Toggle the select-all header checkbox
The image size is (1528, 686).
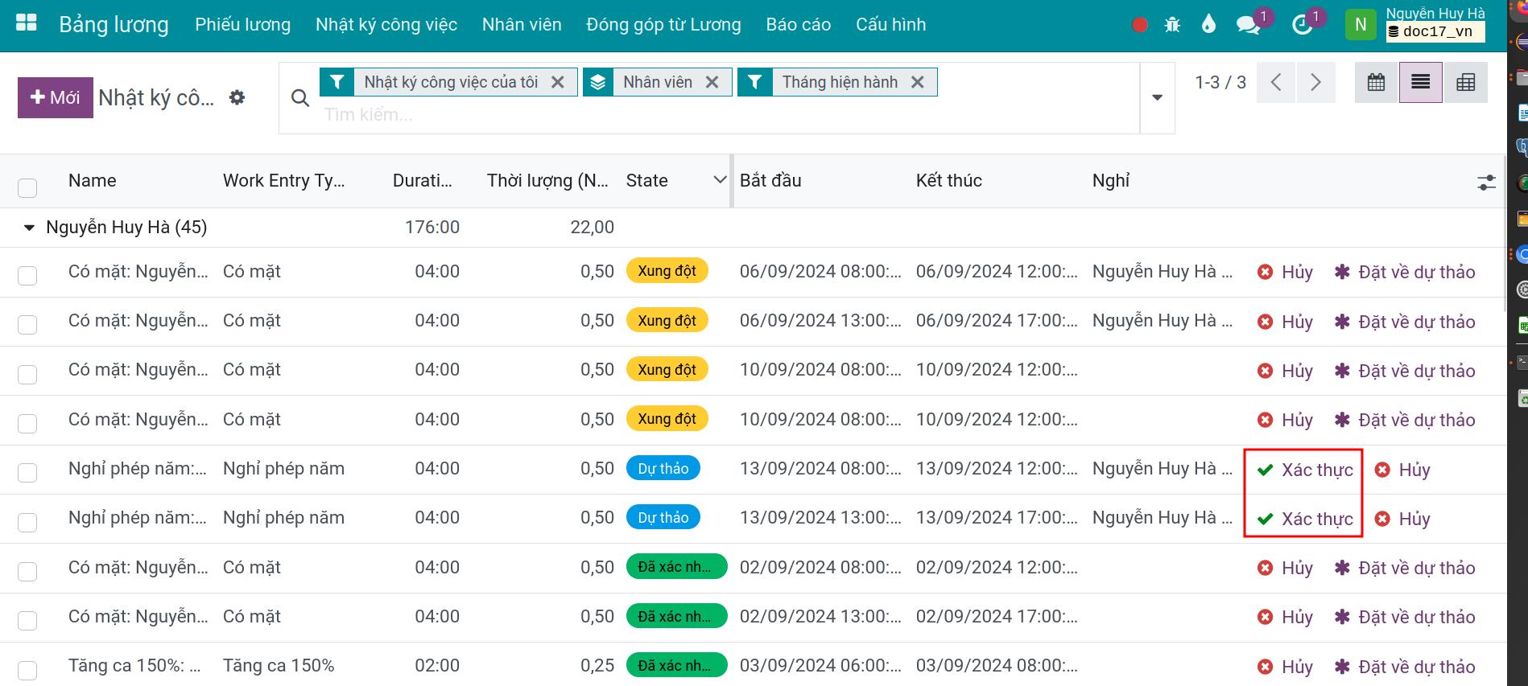[x=27, y=188]
